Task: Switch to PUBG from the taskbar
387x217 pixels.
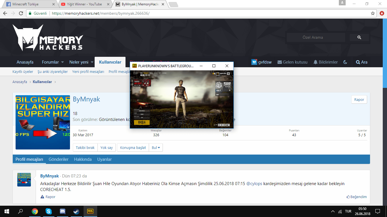Action: [x=90, y=211]
